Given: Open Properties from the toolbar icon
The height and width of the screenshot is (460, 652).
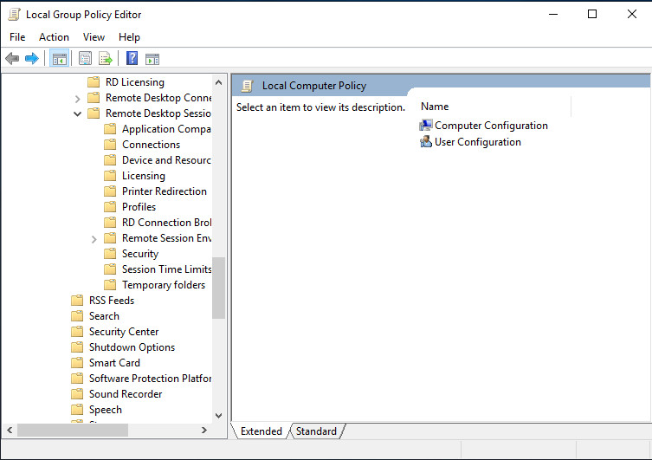Looking at the screenshot, I should pos(85,59).
